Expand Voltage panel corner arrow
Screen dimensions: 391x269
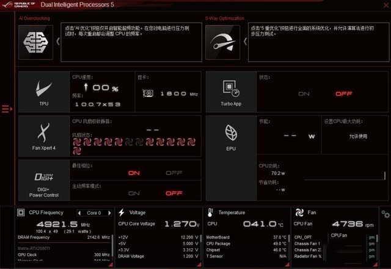(x=199, y=265)
